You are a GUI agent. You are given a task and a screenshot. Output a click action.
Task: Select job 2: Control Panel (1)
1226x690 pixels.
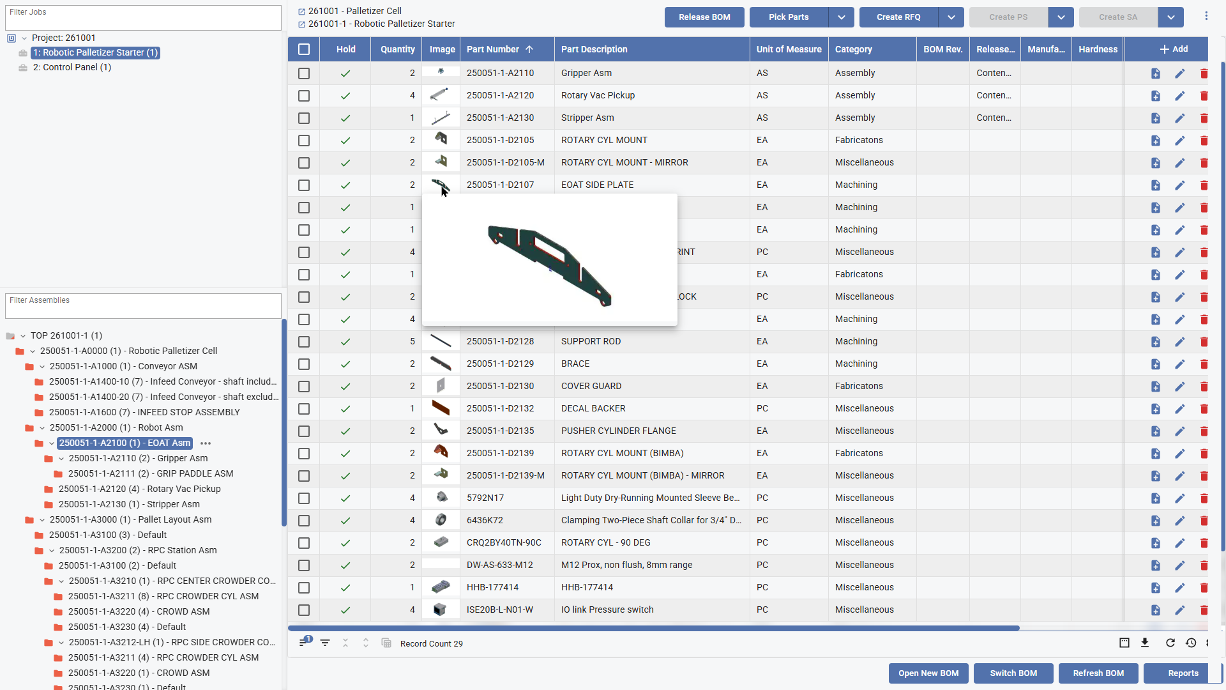pyautogui.click(x=72, y=67)
